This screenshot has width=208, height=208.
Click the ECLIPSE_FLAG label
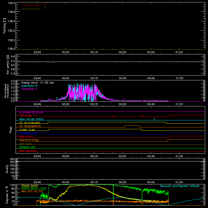(x=28, y=133)
